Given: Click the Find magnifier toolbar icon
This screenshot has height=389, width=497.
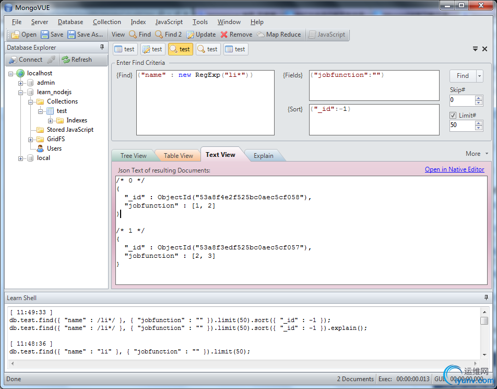Looking at the screenshot, I should click(x=133, y=35).
